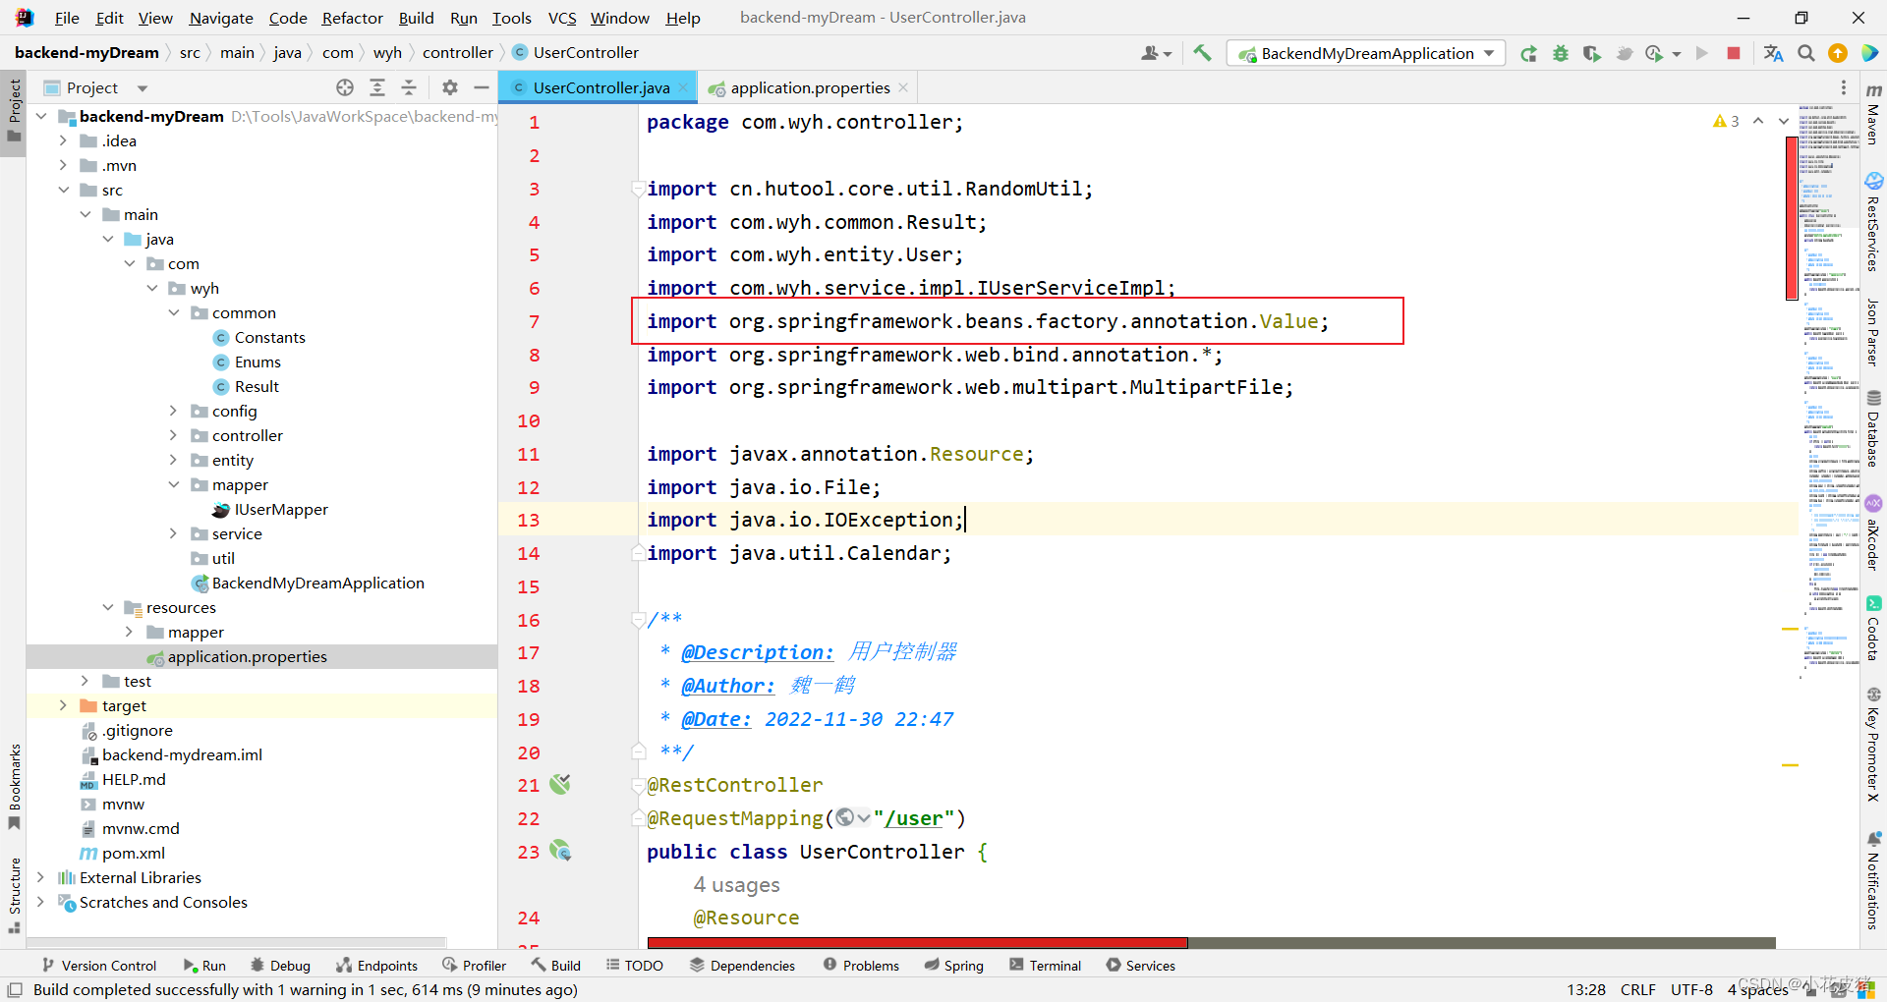Collapse the common package
This screenshot has height=1002, width=1887.
(173, 312)
